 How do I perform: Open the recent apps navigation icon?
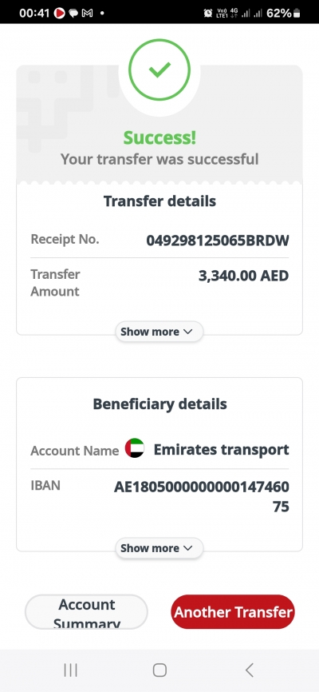tap(70, 670)
